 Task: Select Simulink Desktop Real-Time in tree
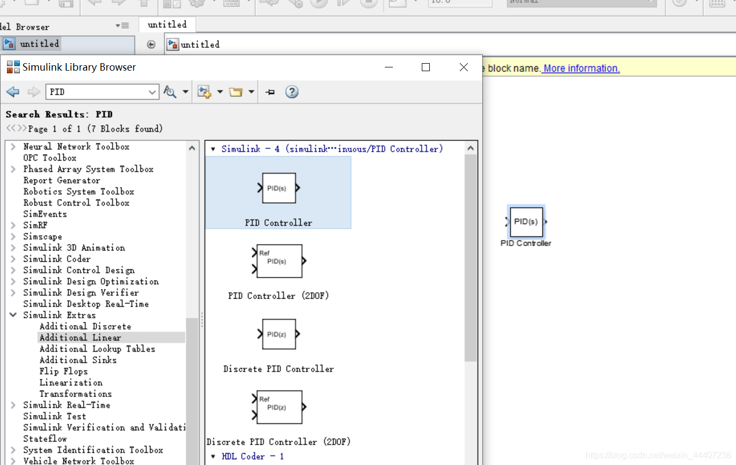tap(86, 304)
